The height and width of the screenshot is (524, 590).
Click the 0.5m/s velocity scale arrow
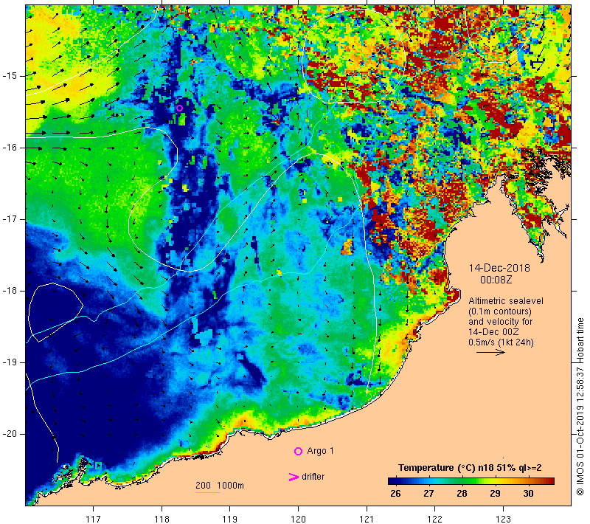[x=490, y=352]
